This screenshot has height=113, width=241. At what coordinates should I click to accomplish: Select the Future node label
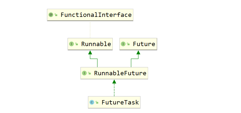point(144,44)
